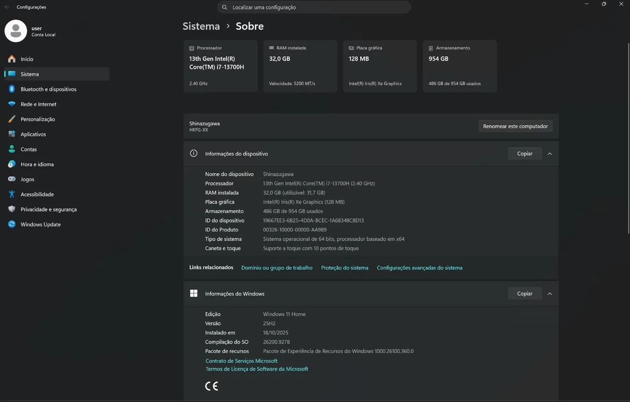Click the RAM instalada summary card
The width and height of the screenshot is (630, 402).
point(300,66)
